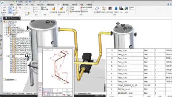This screenshot has height=97, width=172.
Task: Click the Bolt_Tee_4_n.par cell in the parts list
Action: [130, 89]
